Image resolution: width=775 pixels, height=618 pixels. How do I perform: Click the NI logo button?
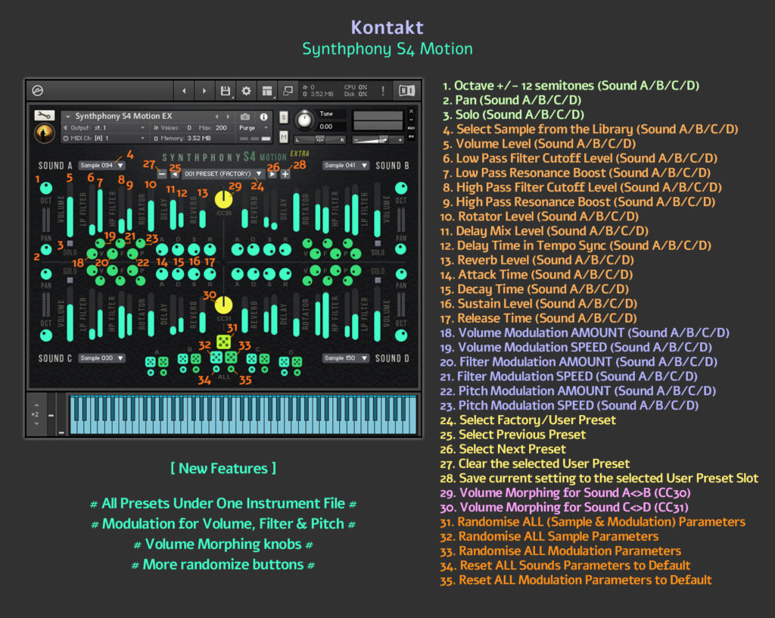(406, 90)
